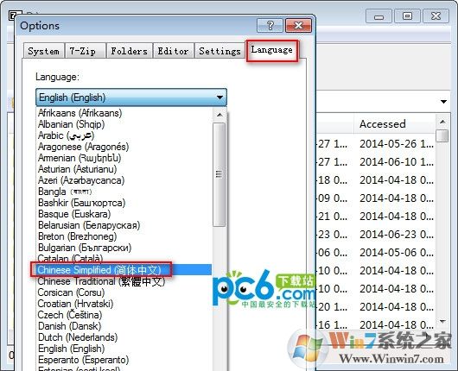Click the language list scroll-up arrow
The width and height of the screenshot is (458, 371).
[219, 115]
